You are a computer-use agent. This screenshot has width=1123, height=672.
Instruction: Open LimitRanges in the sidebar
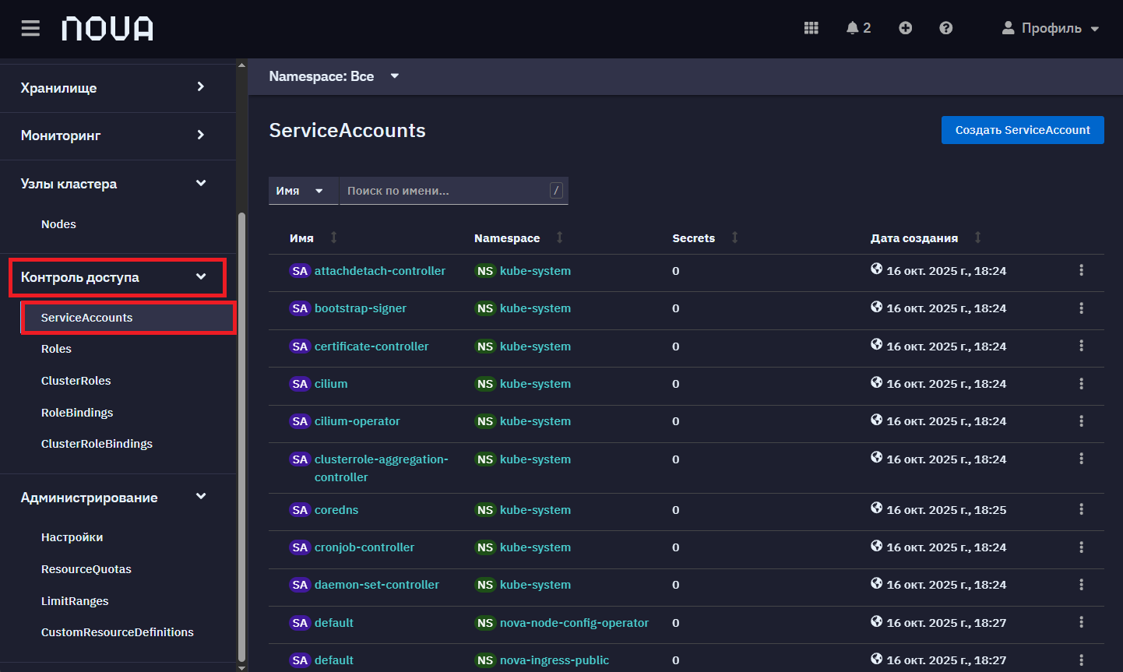tap(75, 601)
